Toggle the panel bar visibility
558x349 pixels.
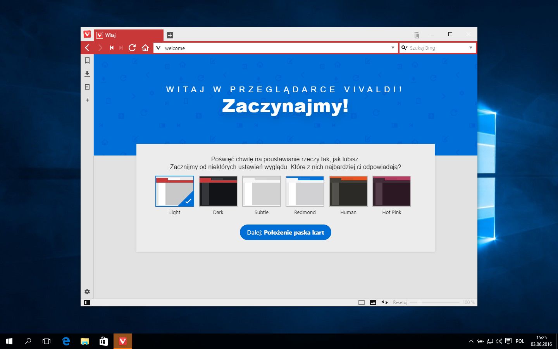pos(87,302)
